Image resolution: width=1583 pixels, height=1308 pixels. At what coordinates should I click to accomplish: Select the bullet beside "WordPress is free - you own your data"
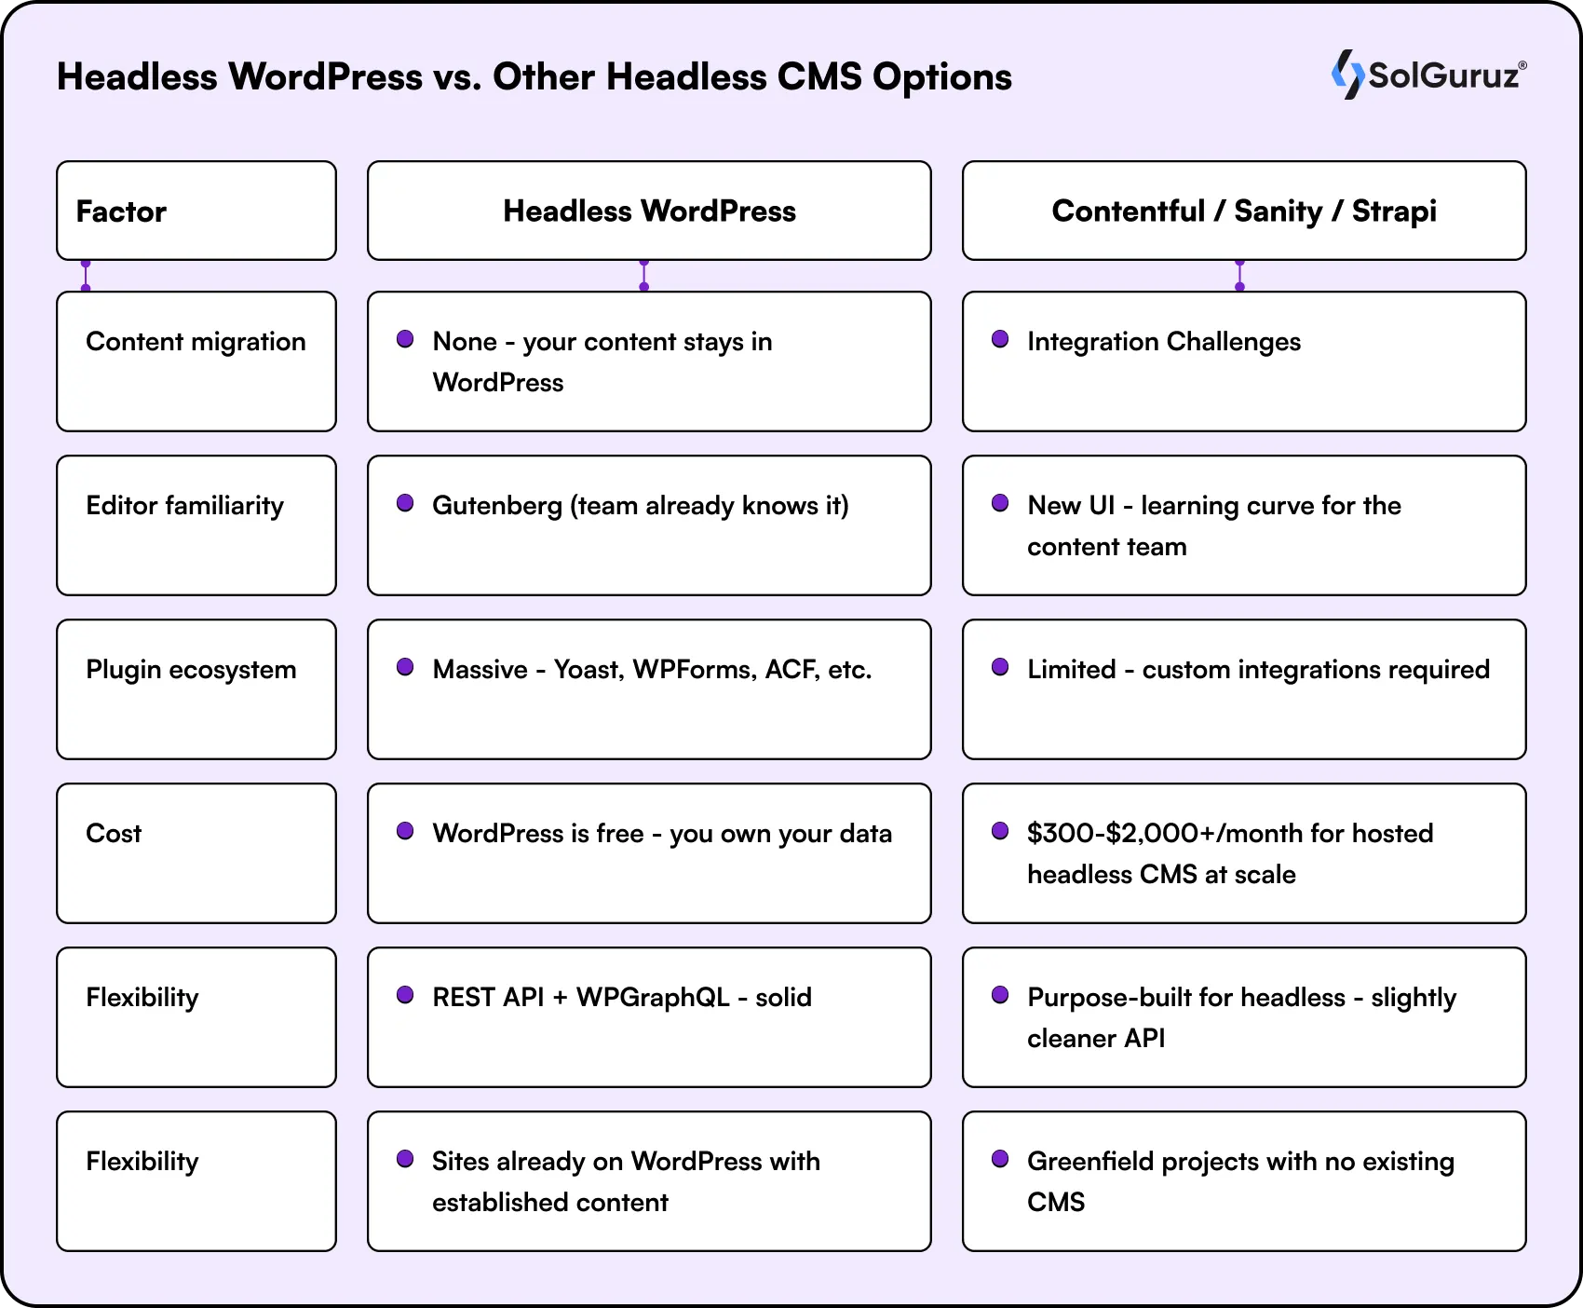coord(405,830)
